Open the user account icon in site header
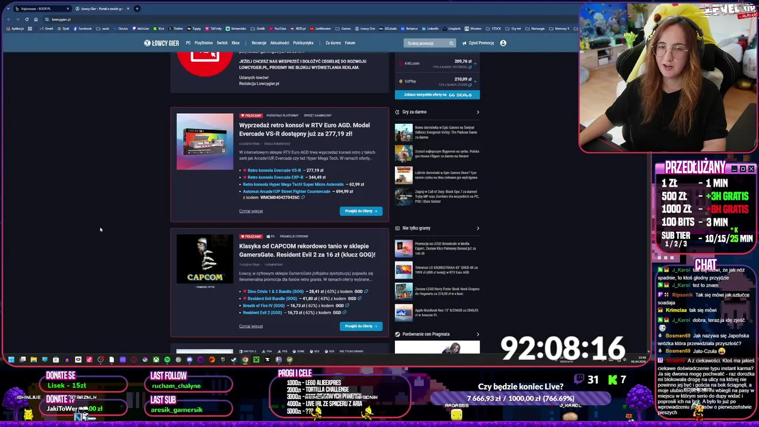This screenshot has height=427, width=759. 503,43
